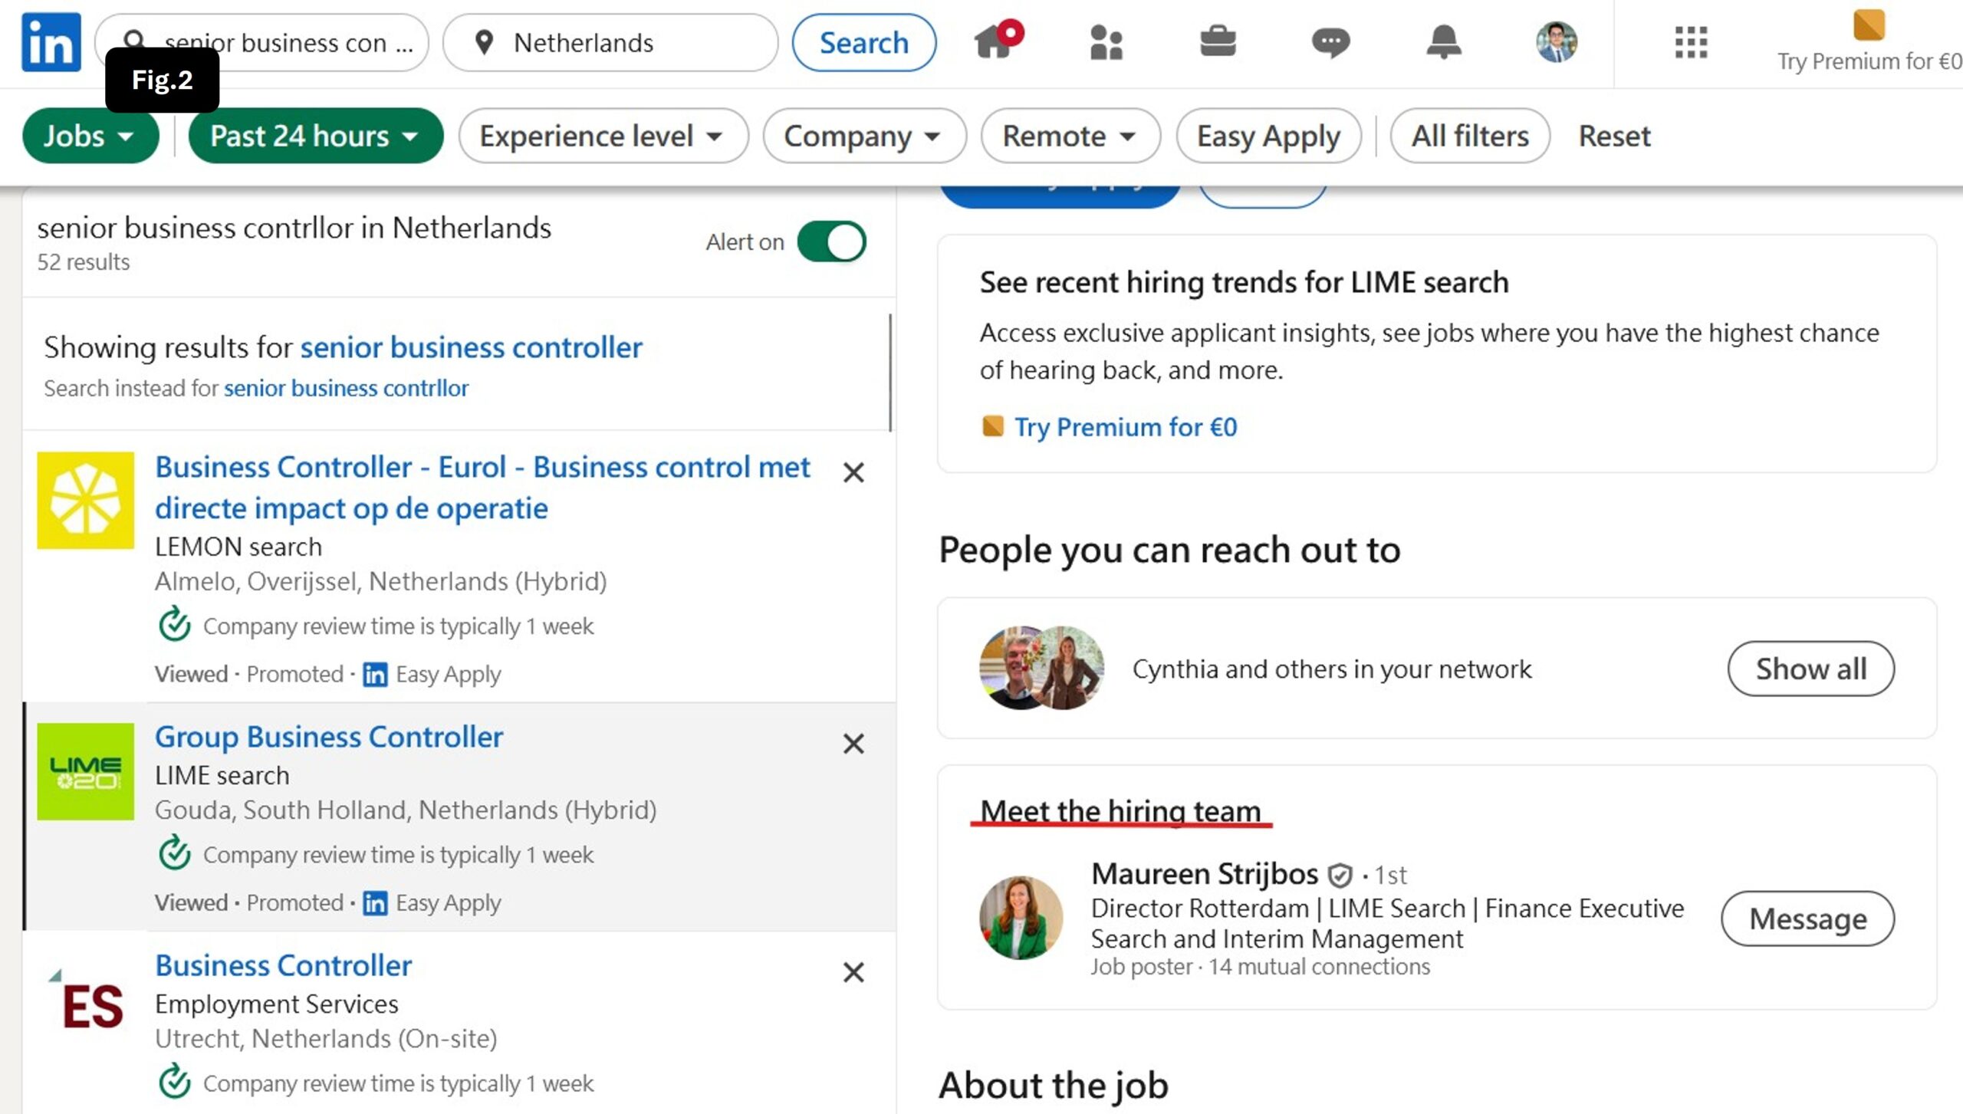Screen dimensions: 1963x1114
Task: Expand the Past 24 hours dropdown
Action: point(315,136)
